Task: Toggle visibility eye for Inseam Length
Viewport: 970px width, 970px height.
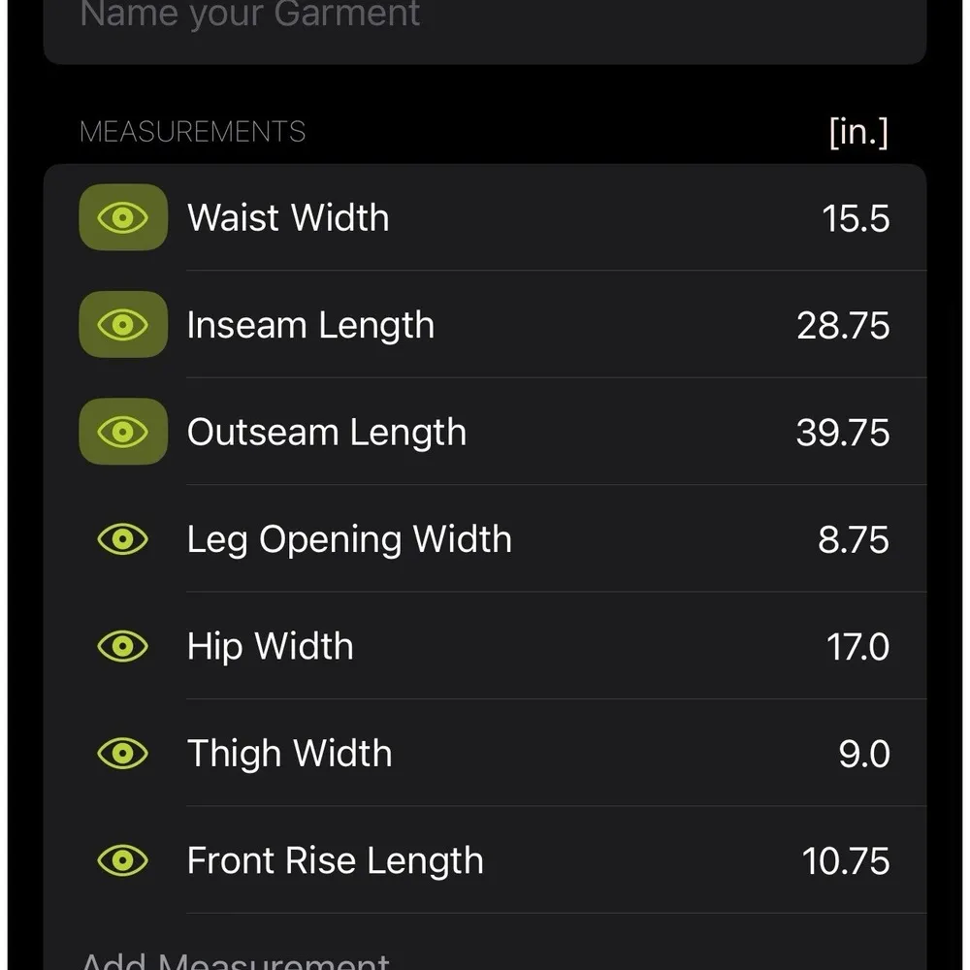Action: pyautogui.click(x=123, y=325)
